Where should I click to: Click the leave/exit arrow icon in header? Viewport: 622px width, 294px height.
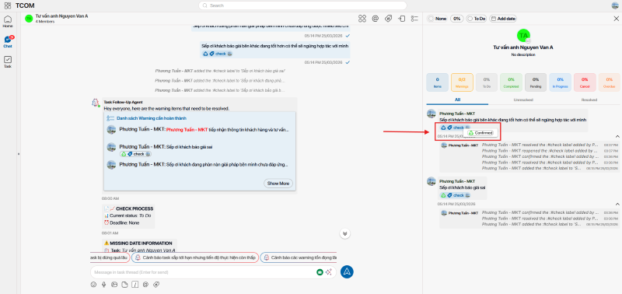(401, 18)
